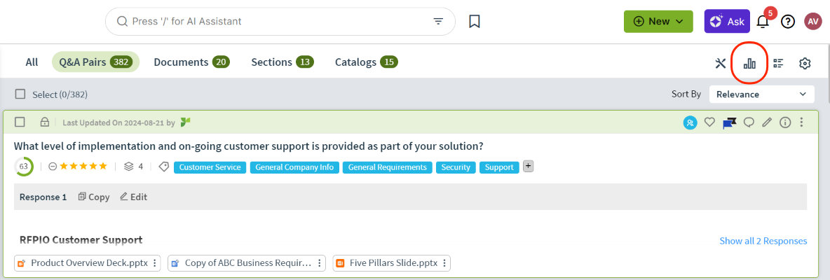
Task: Expand more tags with the plus button
Action: [529, 167]
